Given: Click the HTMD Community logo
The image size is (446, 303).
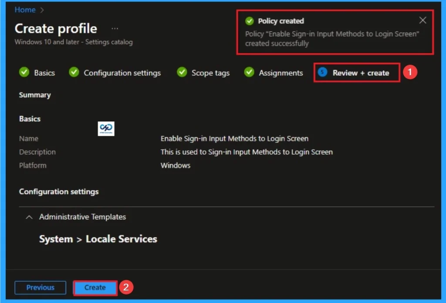Looking at the screenshot, I should coord(106,128).
